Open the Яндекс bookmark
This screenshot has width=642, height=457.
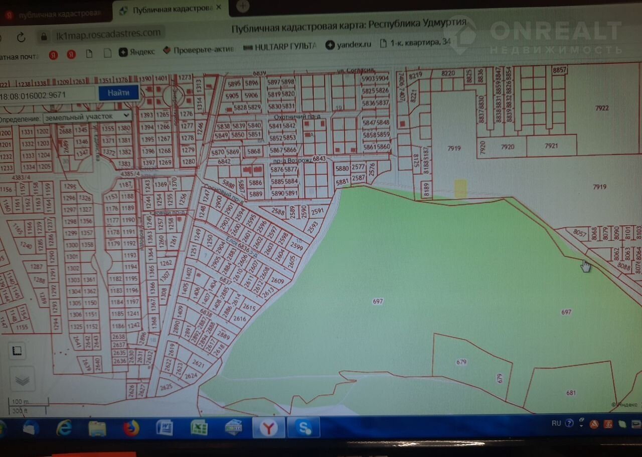137,51
